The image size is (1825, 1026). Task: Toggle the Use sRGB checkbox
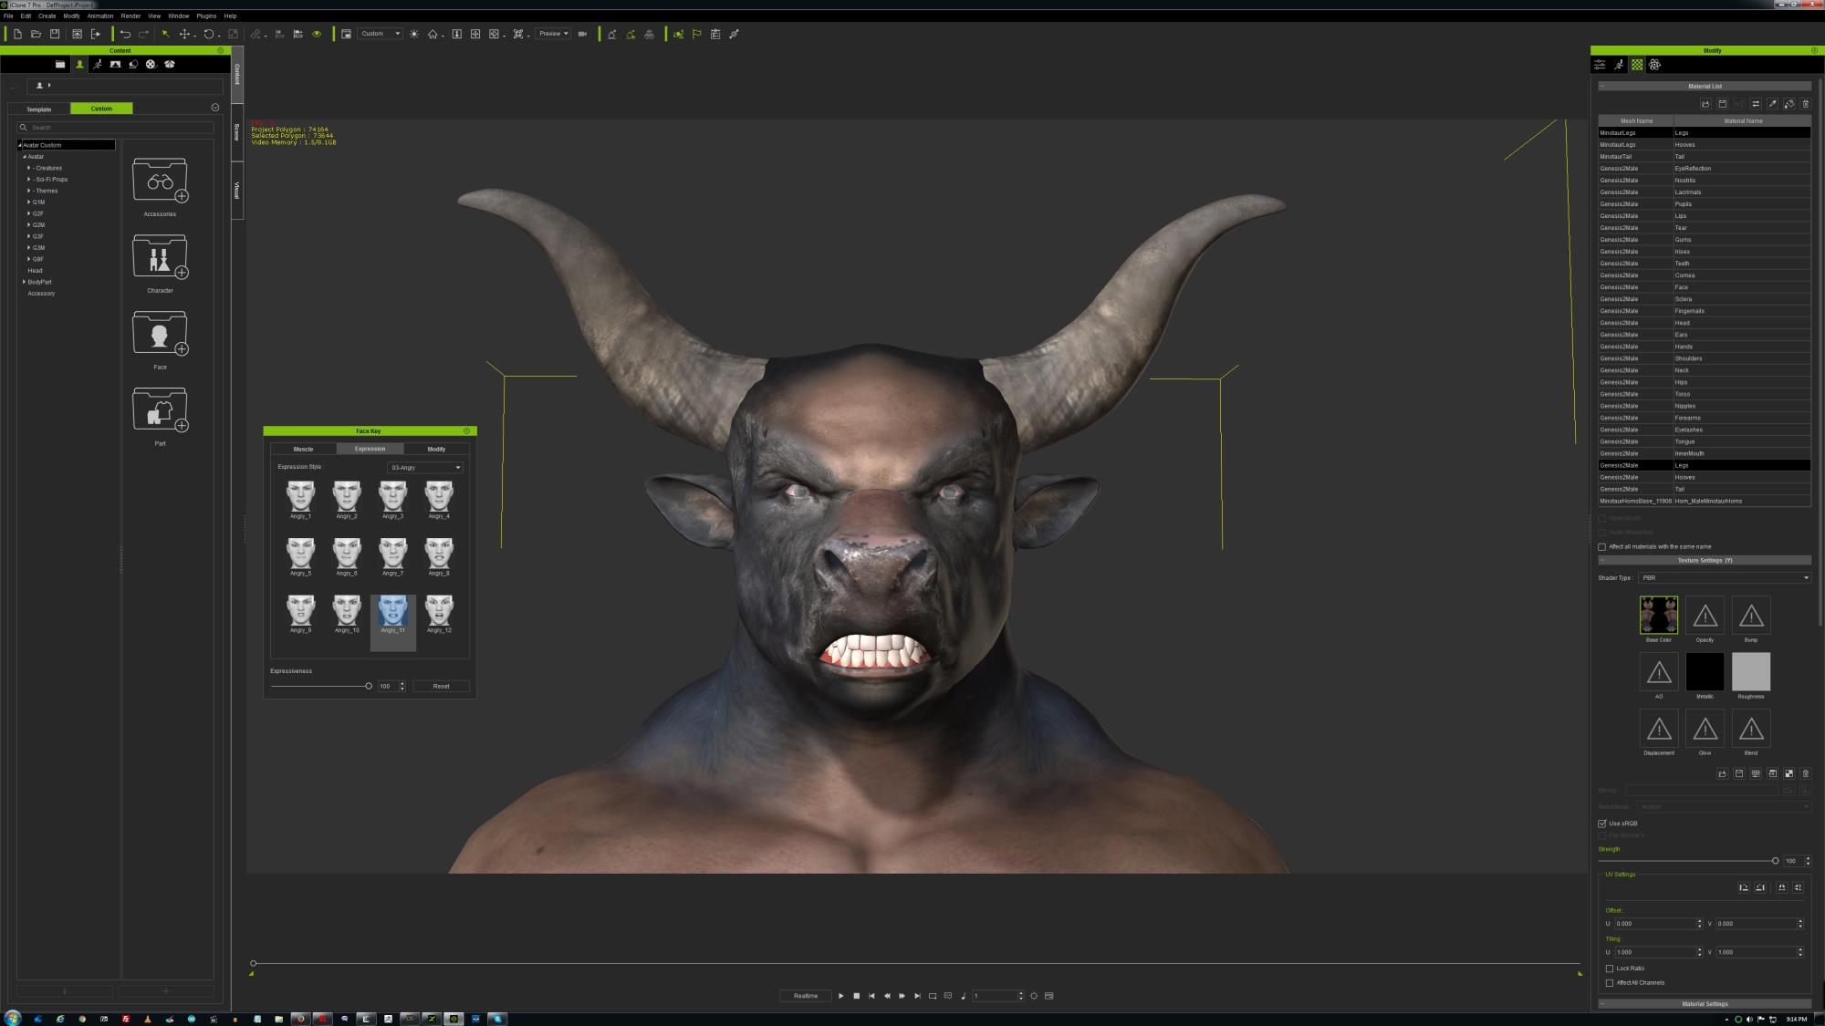(1601, 824)
